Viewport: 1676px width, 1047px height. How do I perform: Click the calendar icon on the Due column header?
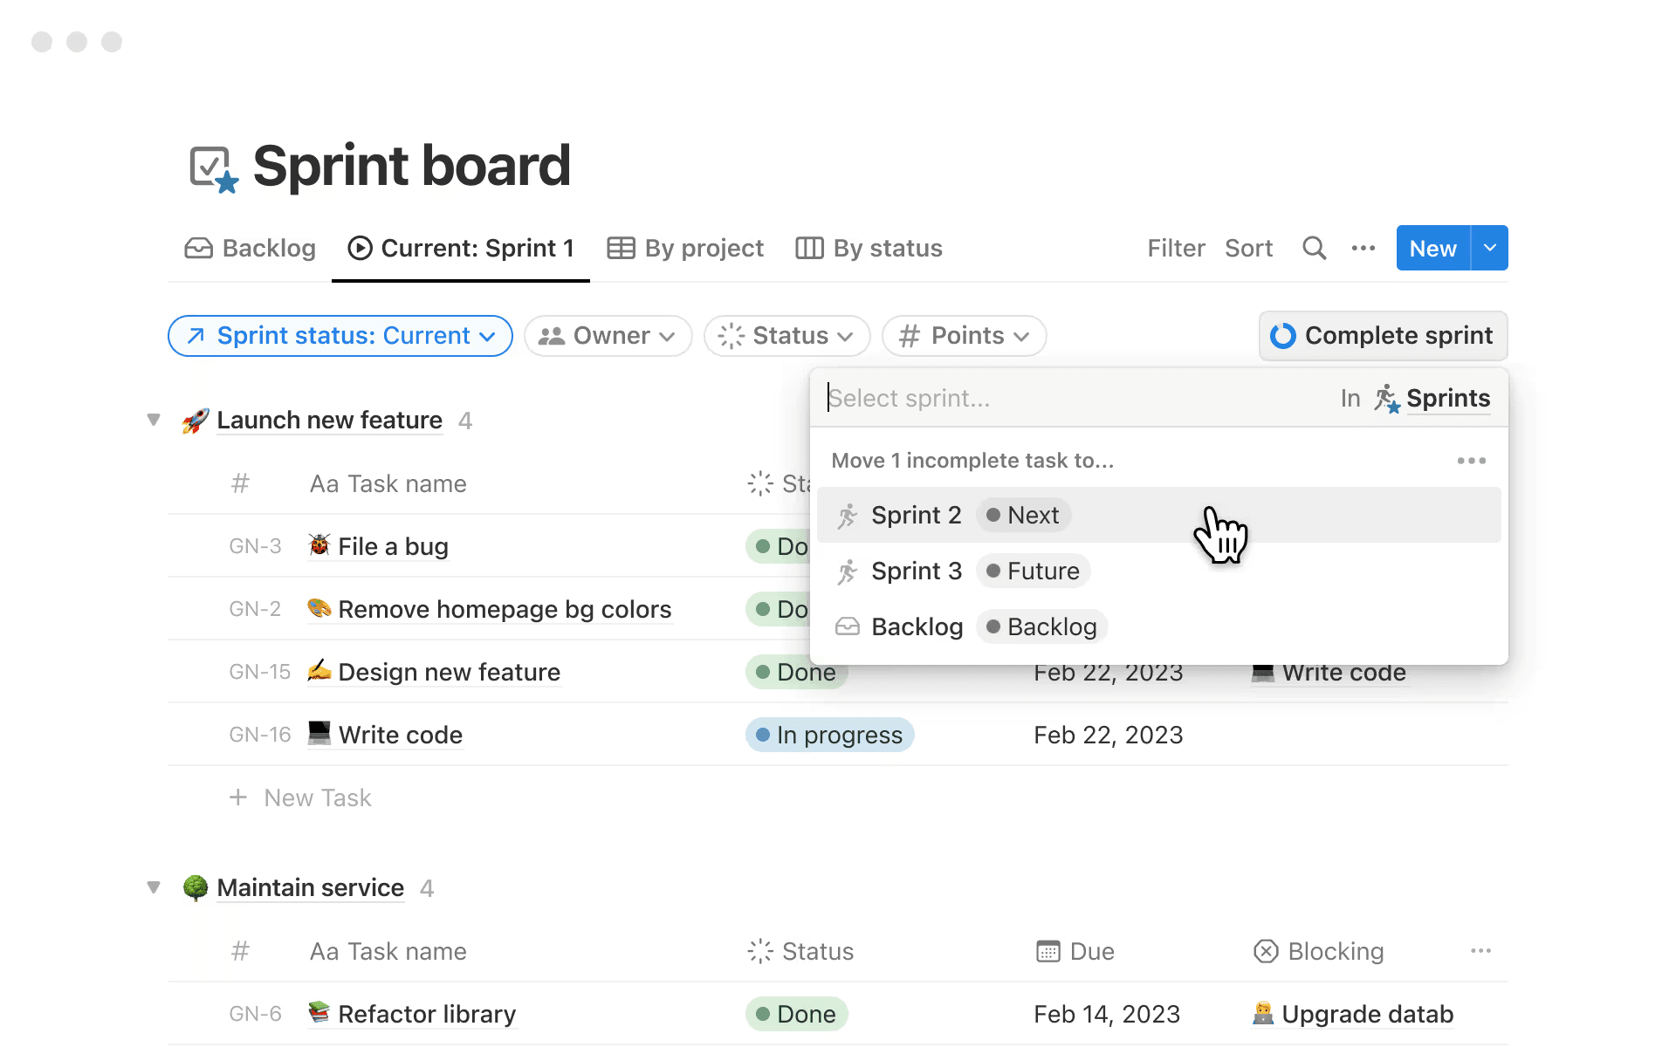click(x=1048, y=951)
